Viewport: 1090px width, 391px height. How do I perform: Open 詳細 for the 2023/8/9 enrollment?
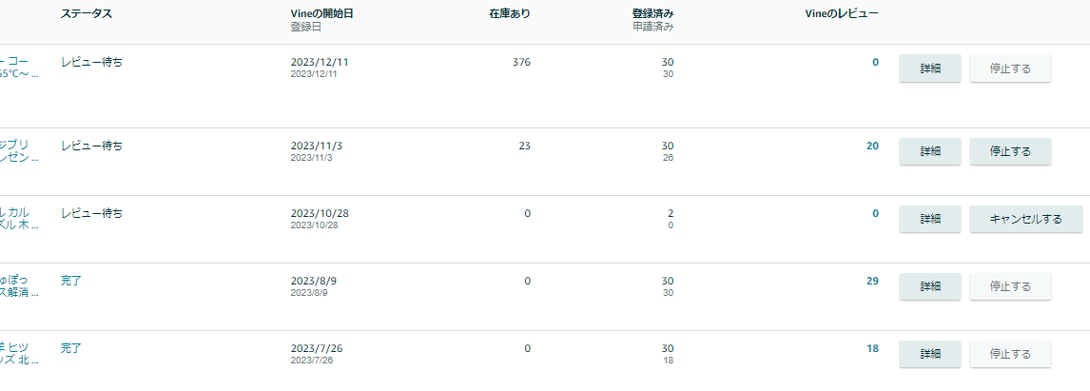[929, 286]
